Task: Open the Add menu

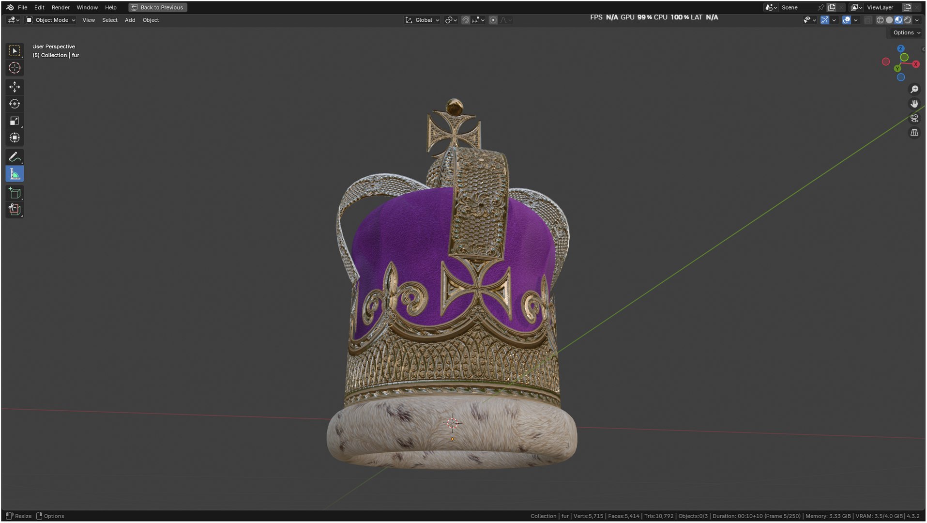Action: (x=130, y=20)
